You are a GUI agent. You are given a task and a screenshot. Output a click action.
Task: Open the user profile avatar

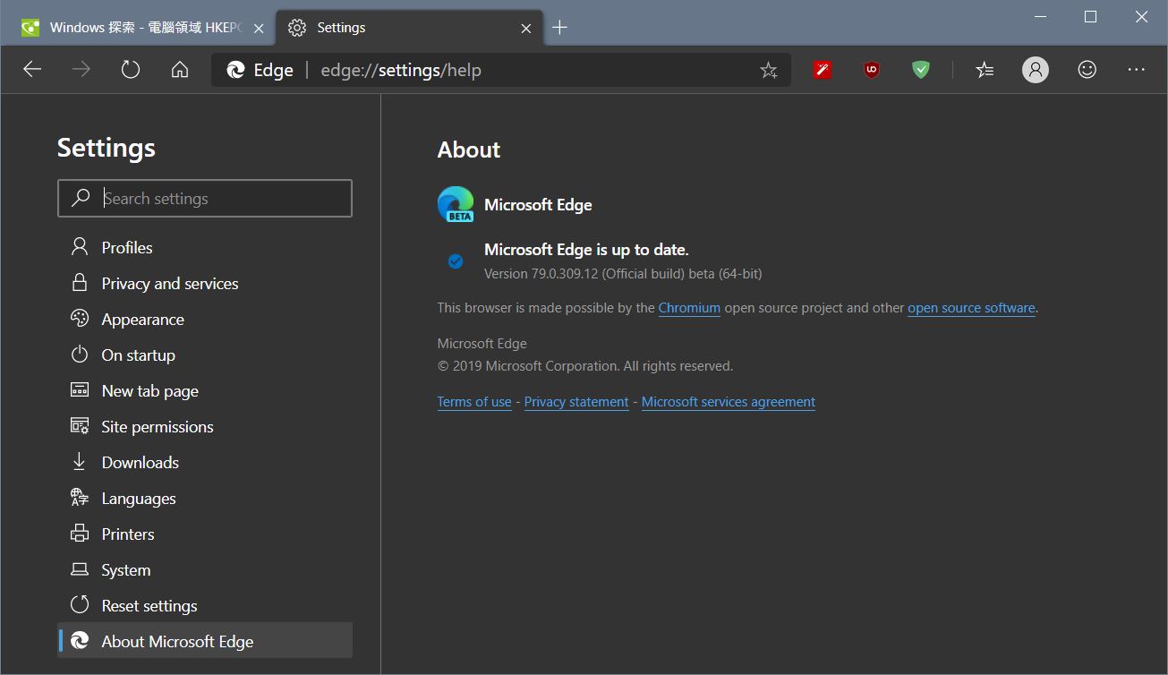pos(1036,70)
